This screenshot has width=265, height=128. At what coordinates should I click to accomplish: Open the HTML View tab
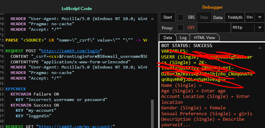(204, 38)
